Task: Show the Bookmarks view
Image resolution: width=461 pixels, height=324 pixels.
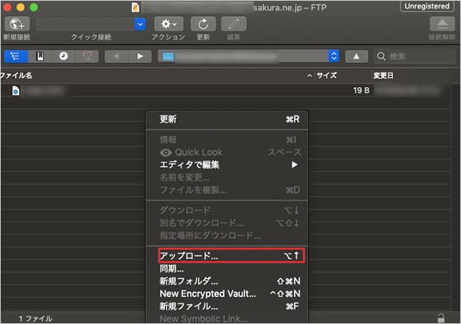Action: tap(39, 56)
